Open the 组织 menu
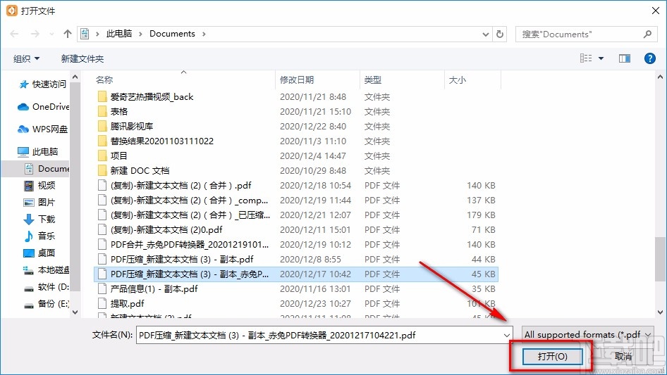Viewport: 667px width, 375px height. (x=26, y=58)
